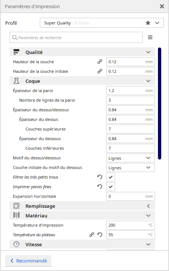Click the Qualité section title

click(x=34, y=52)
